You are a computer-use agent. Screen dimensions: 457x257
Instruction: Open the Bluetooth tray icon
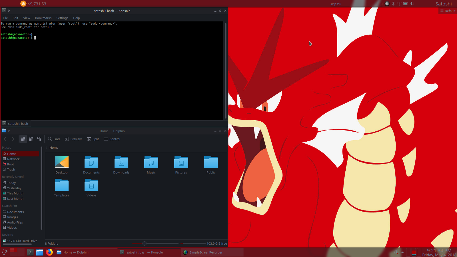click(x=393, y=4)
